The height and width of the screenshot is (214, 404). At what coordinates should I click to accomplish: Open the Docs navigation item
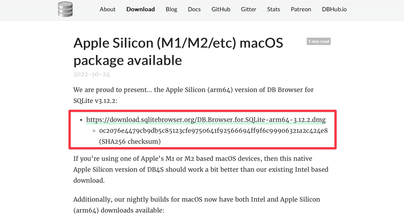(194, 9)
